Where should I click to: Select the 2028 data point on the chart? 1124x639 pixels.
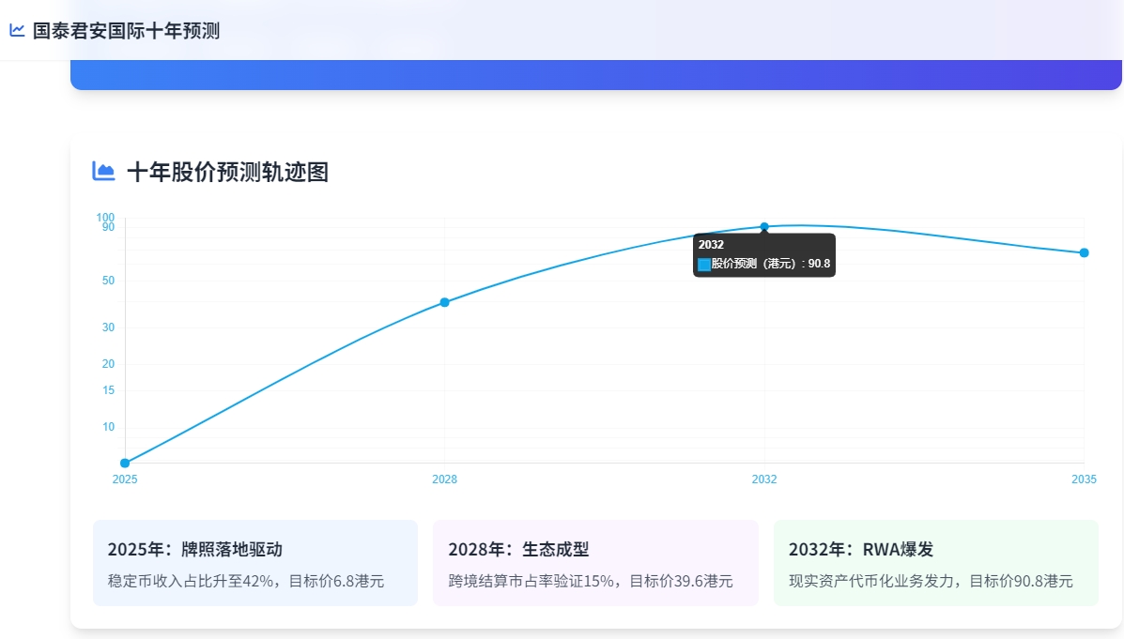[444, 302]
